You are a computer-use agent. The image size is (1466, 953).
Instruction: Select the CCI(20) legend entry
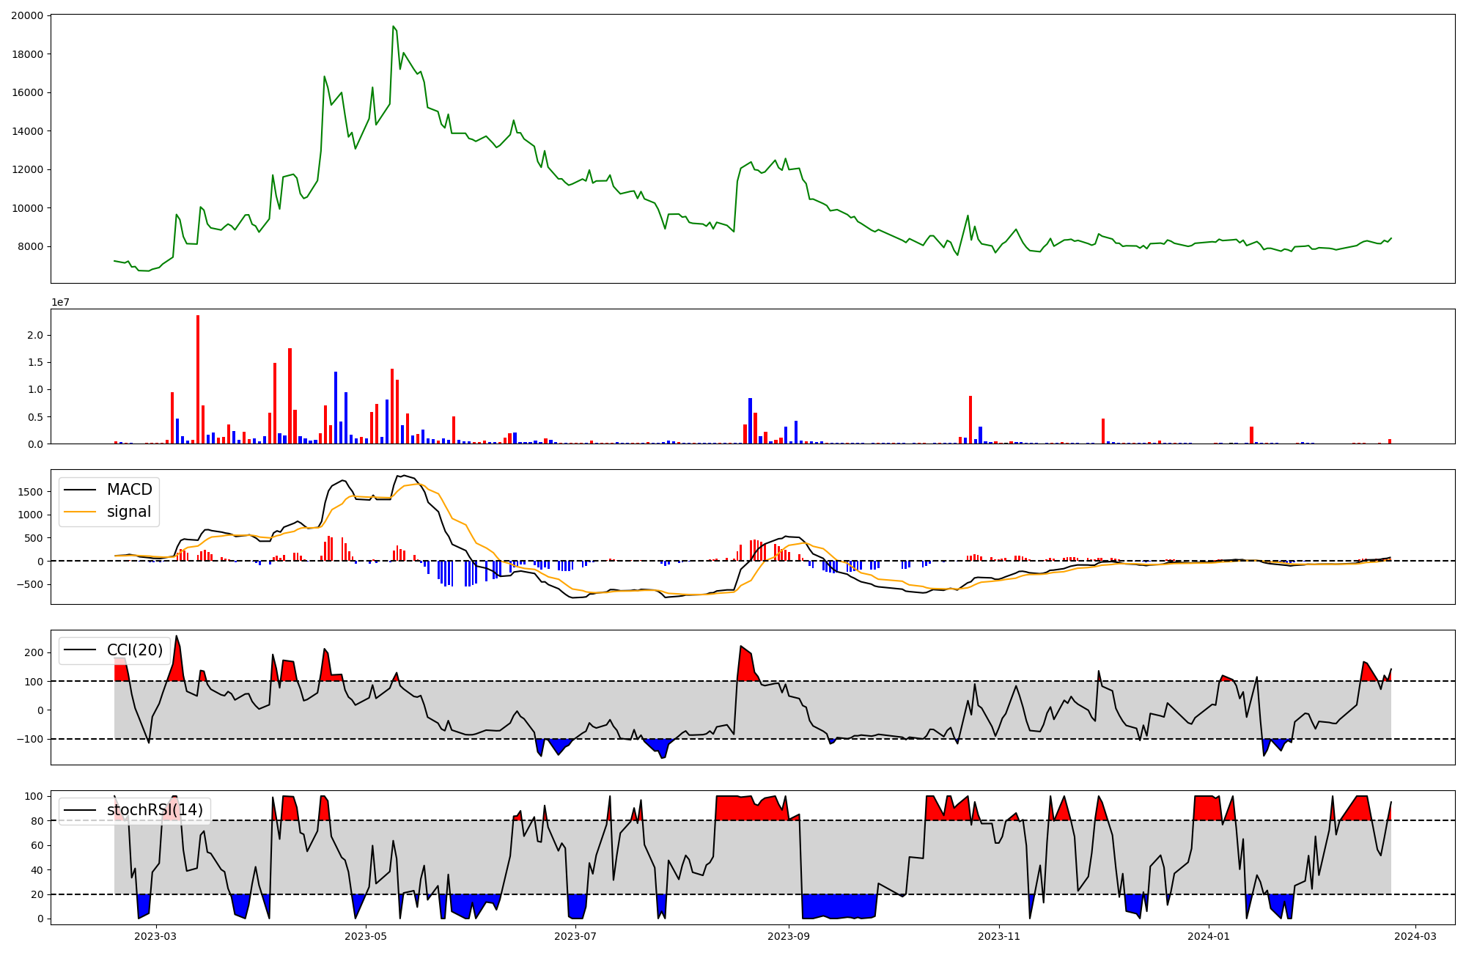(134, 650)
